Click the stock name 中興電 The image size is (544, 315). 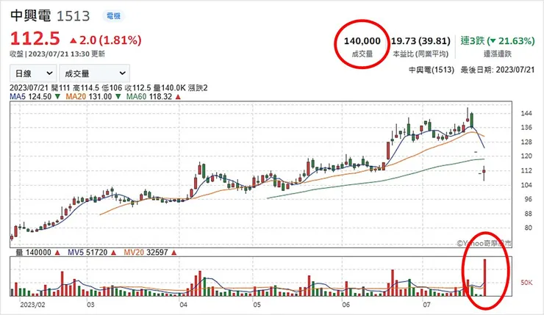click(31, 15)
